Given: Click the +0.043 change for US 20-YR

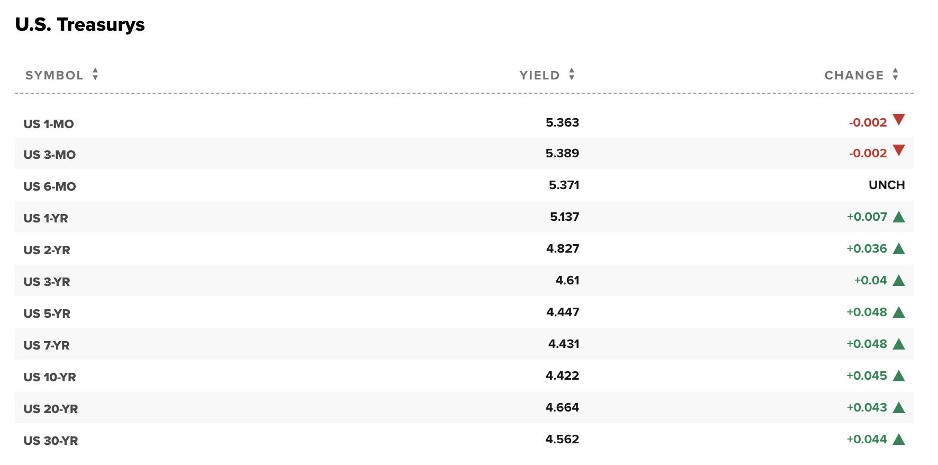Looking at the screenshot, I should click(867, 407).
